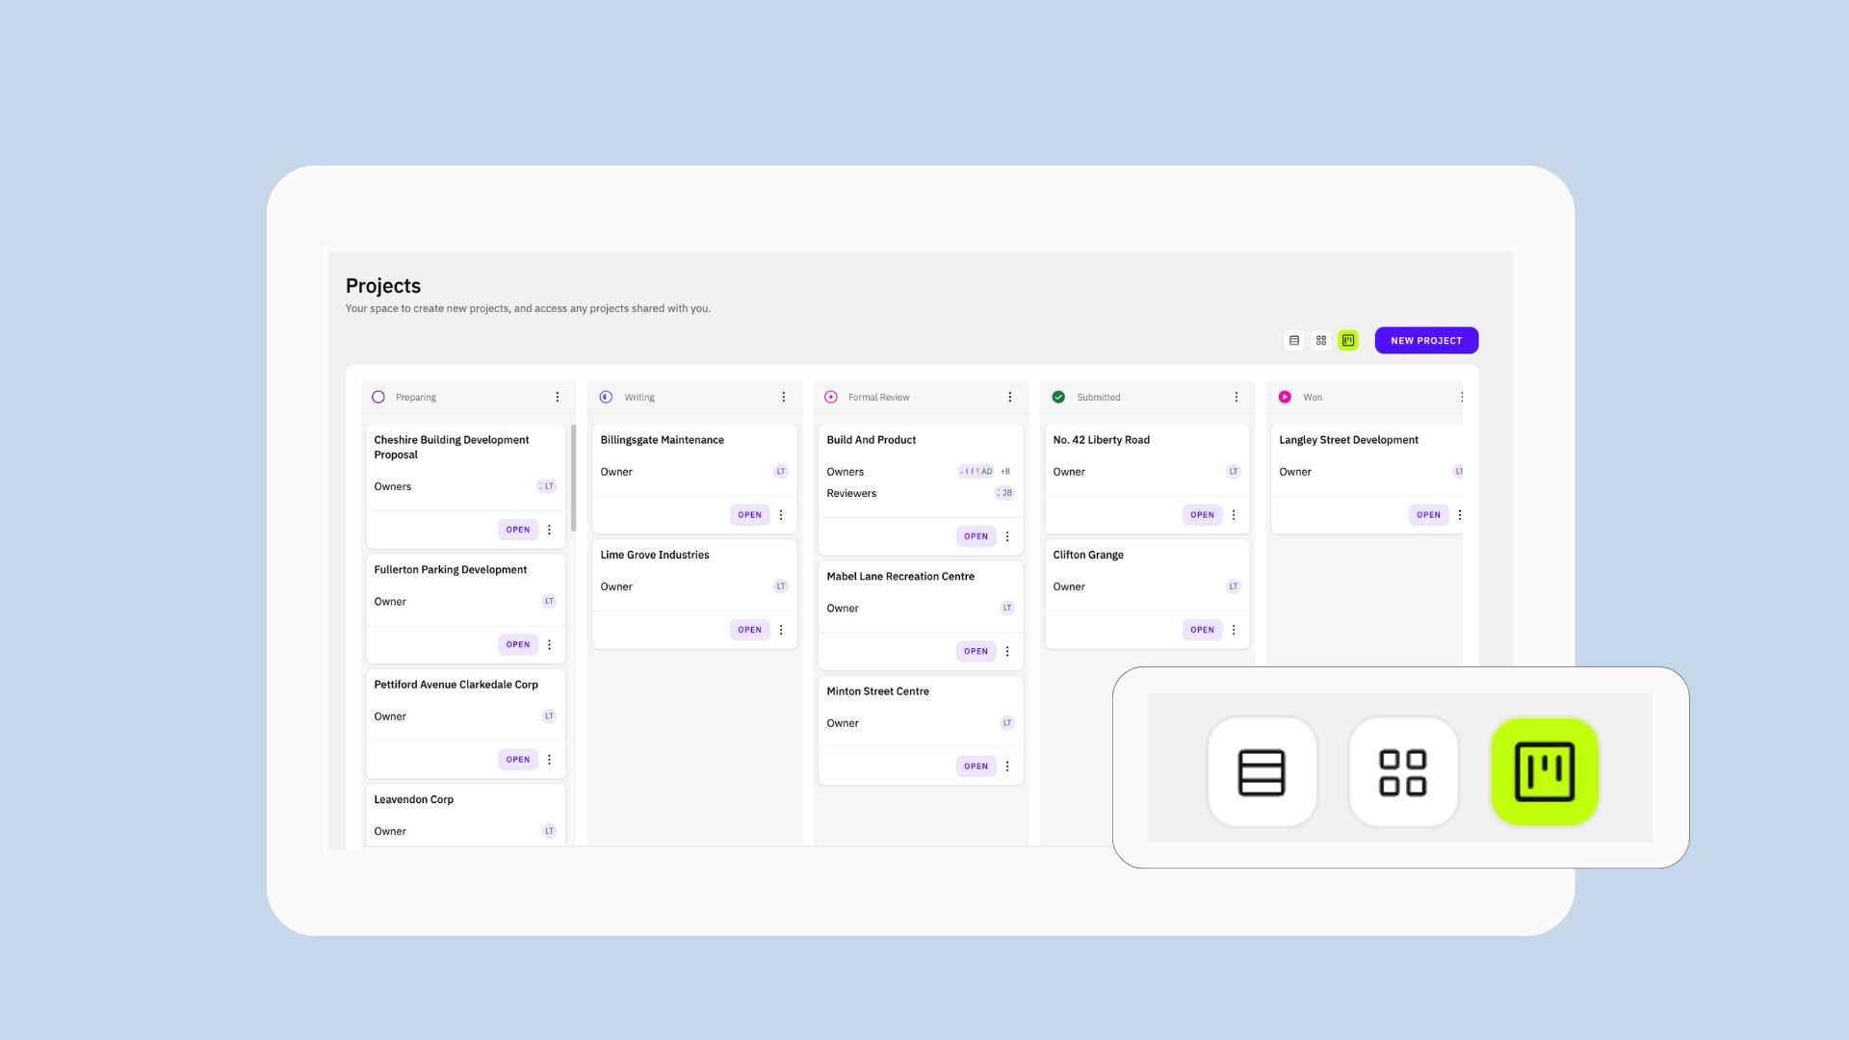
Task: Open the Formal Review column options menu
Action: pos(1009,397)
